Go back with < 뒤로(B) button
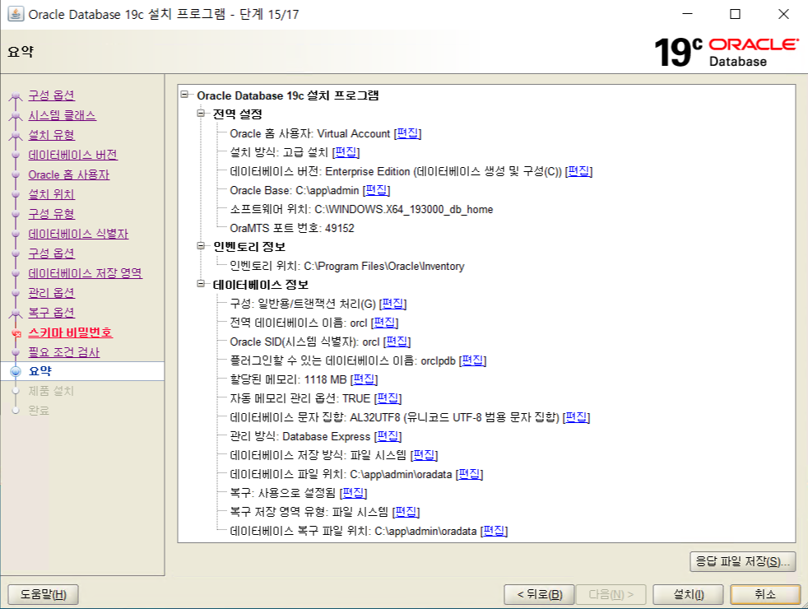 pos(539,594)
